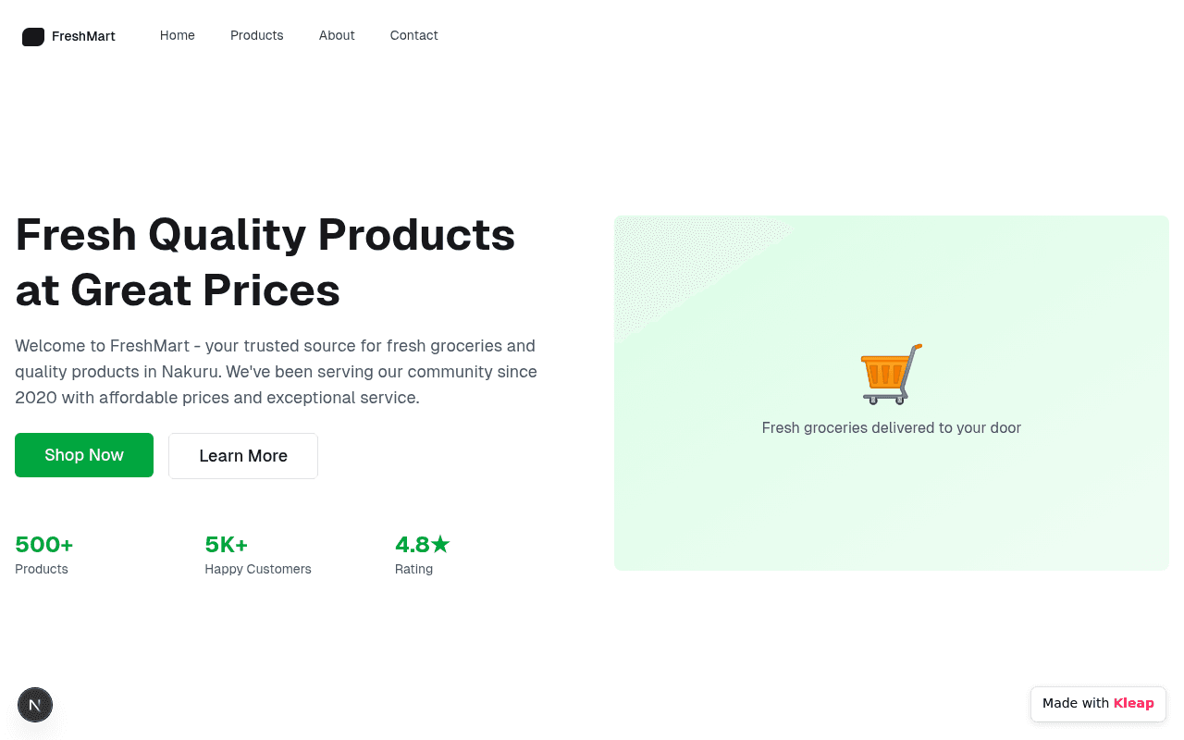This screenshot has width=1184, height=740.
Task: Click the green star rating icon
Action: (x=440, y=544)
